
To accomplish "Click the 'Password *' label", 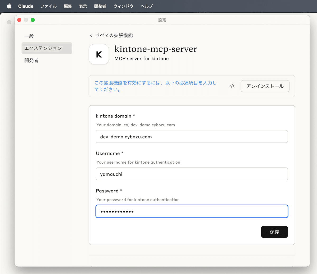I will (109, 191).
